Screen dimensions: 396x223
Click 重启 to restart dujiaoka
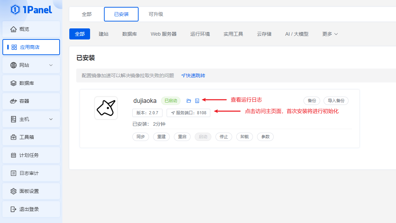(182, 137)
